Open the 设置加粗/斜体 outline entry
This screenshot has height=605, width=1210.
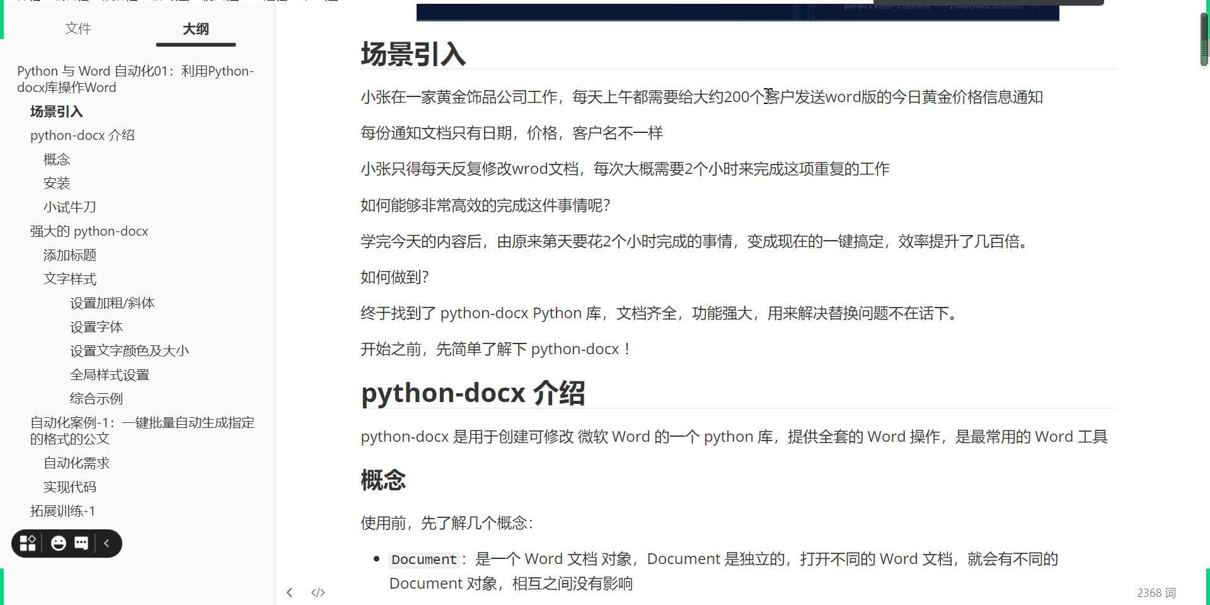(112, 302)
